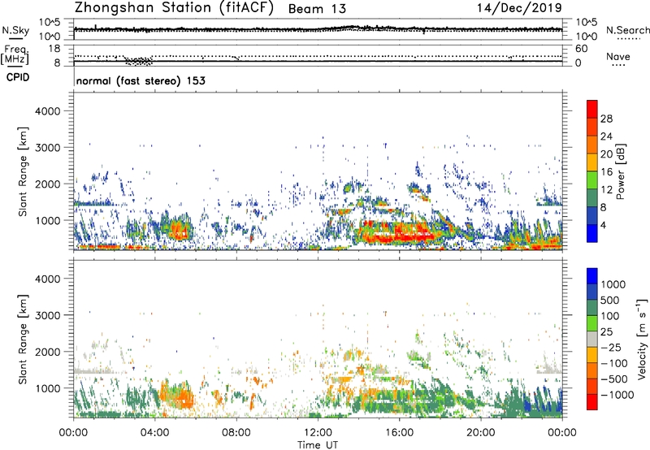The height and width of the screenshot is (450, 650).
Task: Click the 'Zhongshan Station (fitACF)' title
Action: [x=174, y=8]
